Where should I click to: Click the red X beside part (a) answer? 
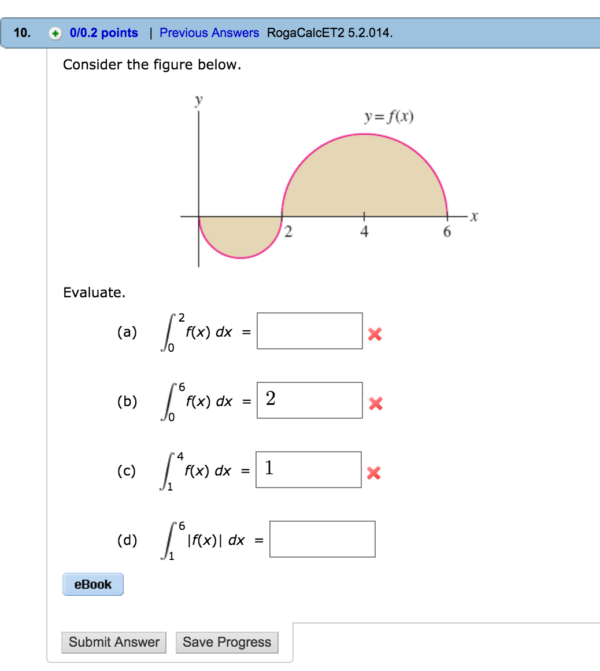(x=374, y=334)
